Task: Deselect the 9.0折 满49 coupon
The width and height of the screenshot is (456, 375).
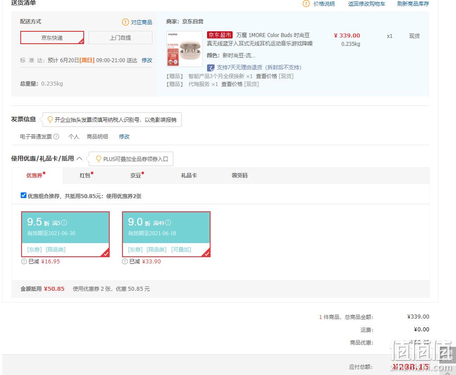Action: tap(167, 234)
